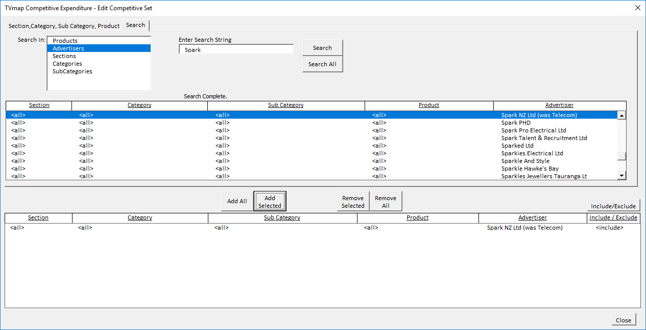Select the Spark PHD result row
Image resolution: width=646 pixels, height=330 pixels.
(x=312, y=123)
